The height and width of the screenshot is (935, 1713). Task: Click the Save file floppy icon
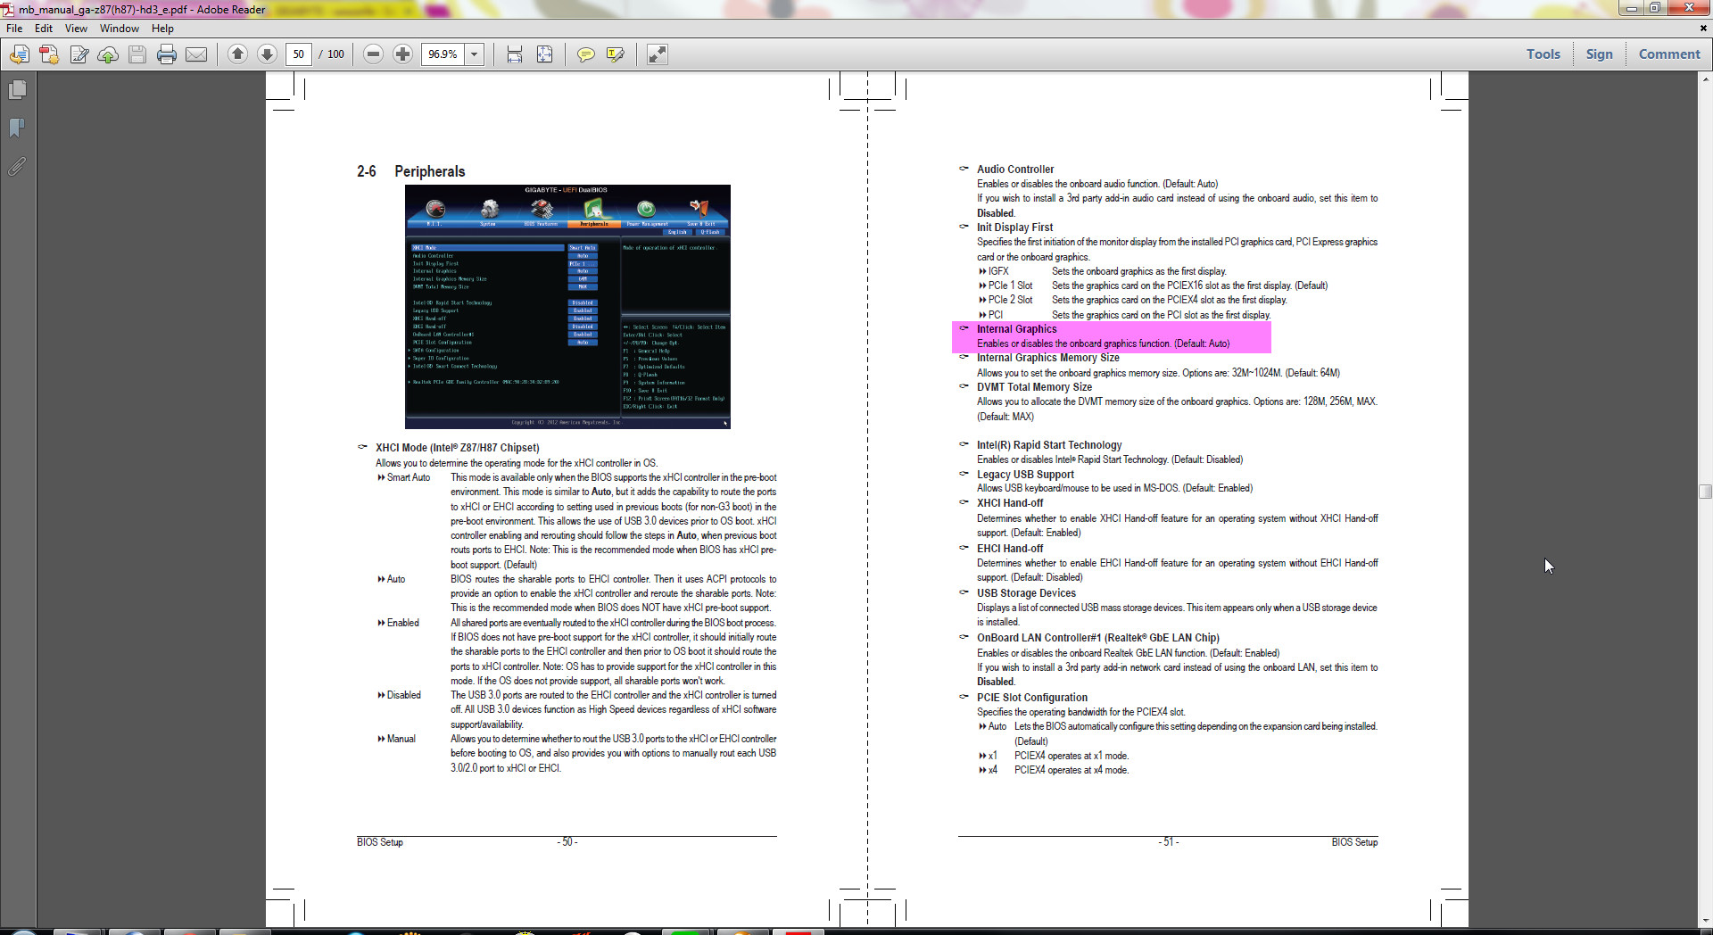(x=137, y=54)
